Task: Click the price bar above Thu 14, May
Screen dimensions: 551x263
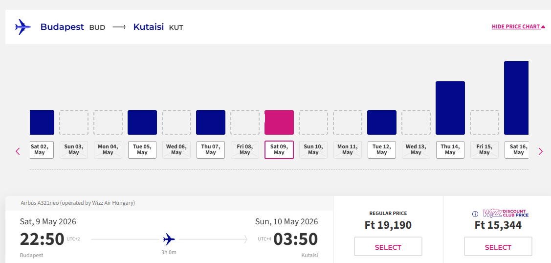Action: 450,108
